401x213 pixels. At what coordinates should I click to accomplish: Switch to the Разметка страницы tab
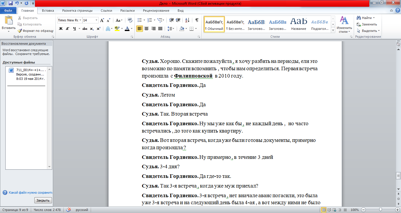(x=77, y=11)
